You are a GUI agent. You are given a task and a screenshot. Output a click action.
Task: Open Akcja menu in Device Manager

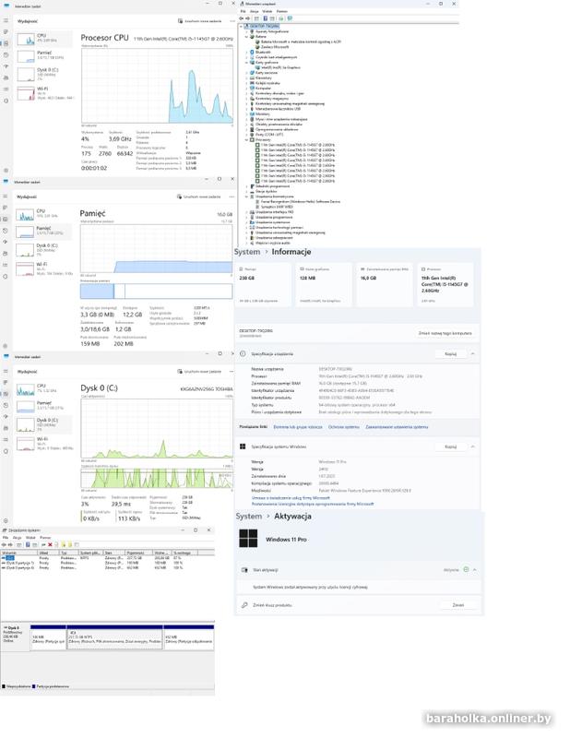[255, 11]
